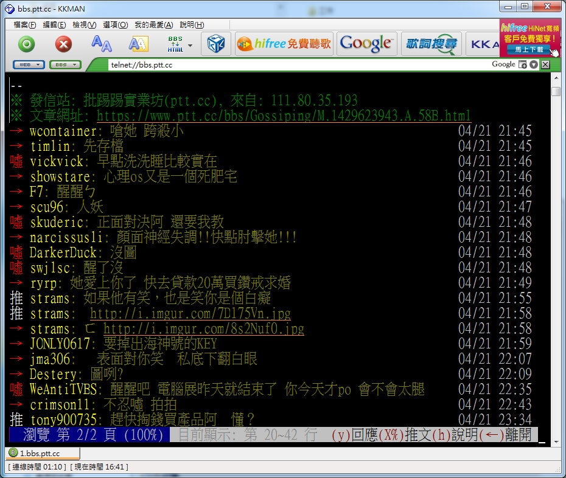
Task: Click the KKA toolbar button
Action: click(x=483, y=44)
